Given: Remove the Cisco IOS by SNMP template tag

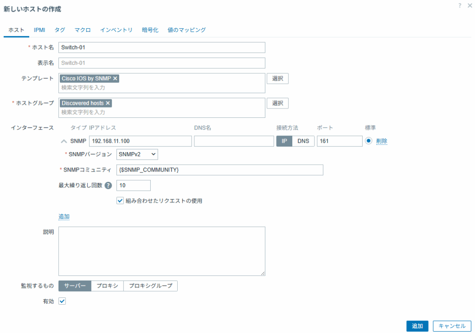Looking at the screenshot, I should (x=115, y=78).
